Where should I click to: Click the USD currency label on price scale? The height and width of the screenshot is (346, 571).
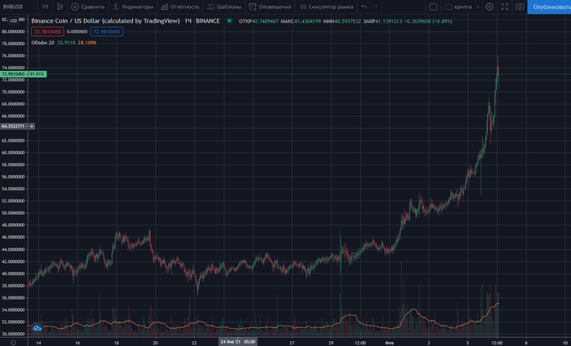(14, 20)
